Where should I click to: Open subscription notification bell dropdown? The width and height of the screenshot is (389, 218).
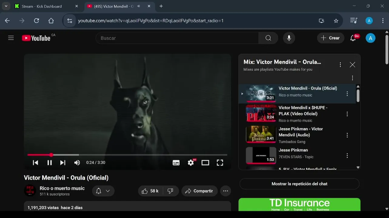[103, 191]
